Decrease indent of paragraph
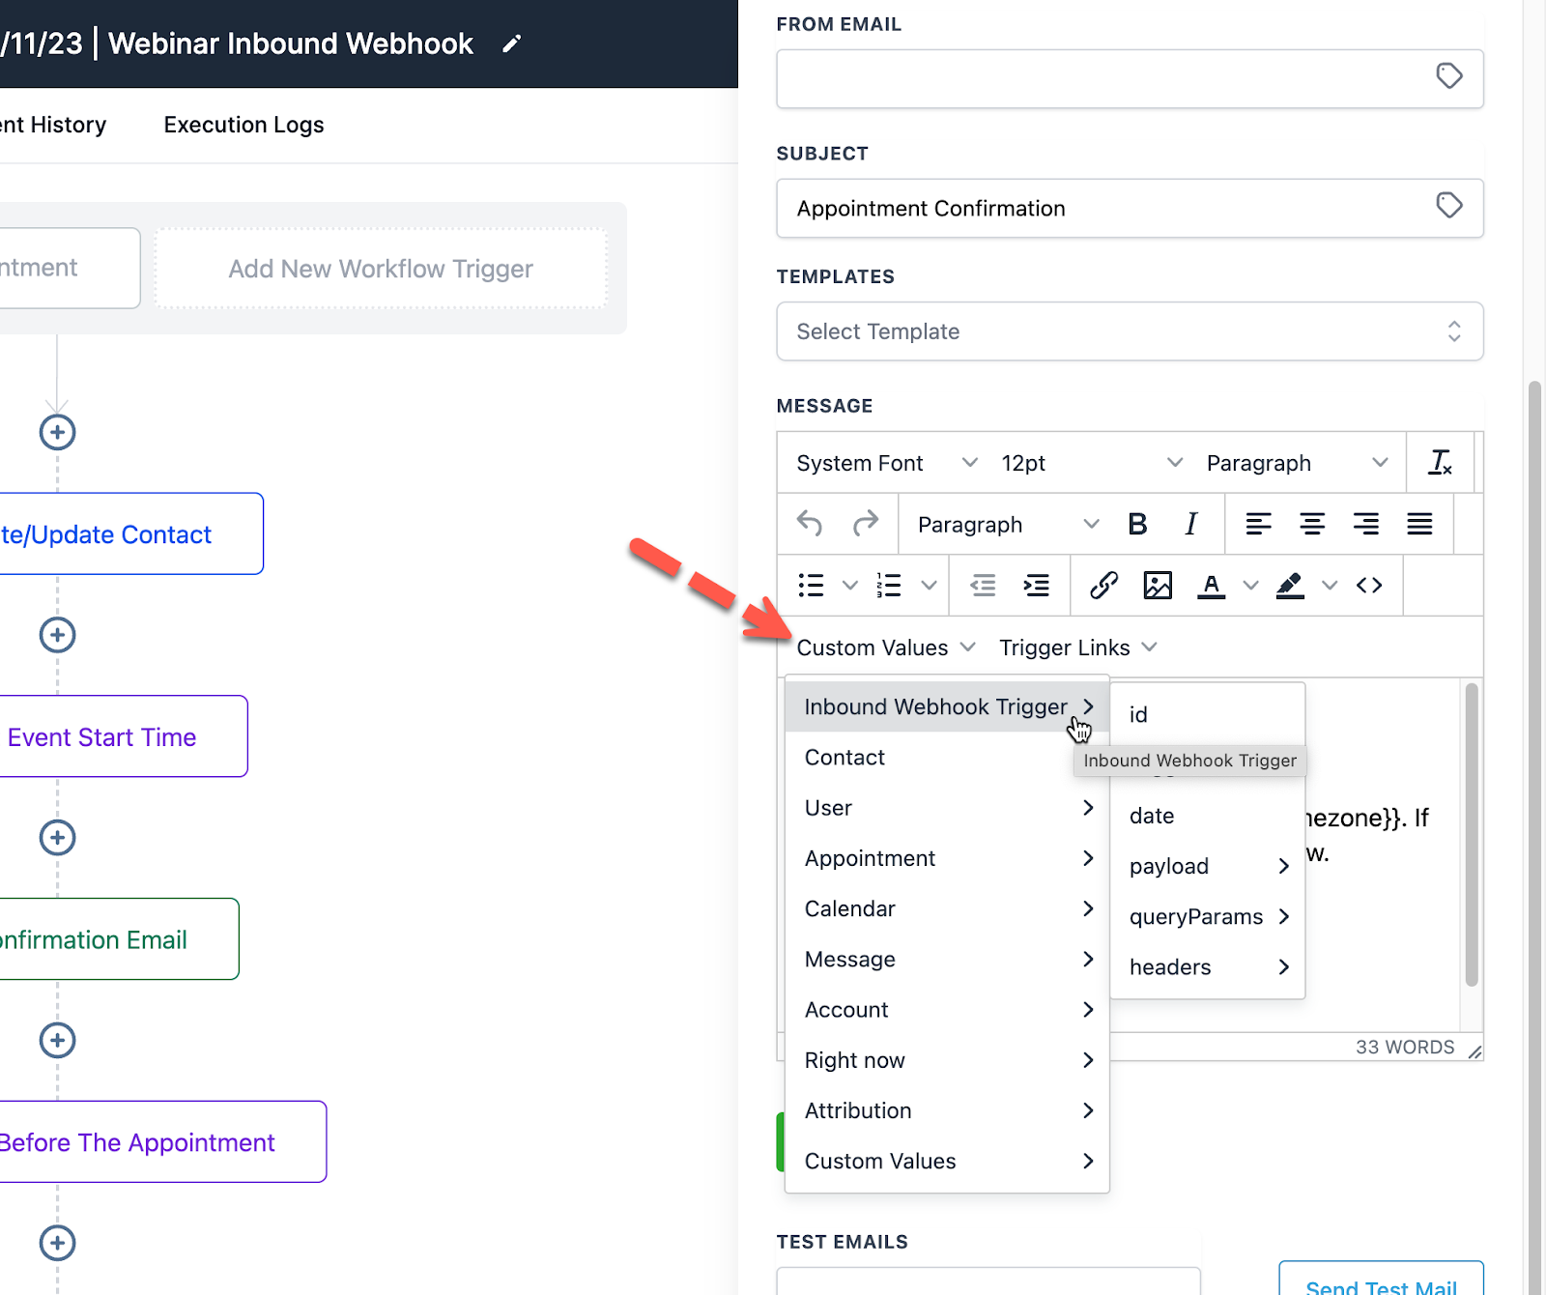Image resolution: width=1546 pixels, height=1295 pixels. point(983,585)
